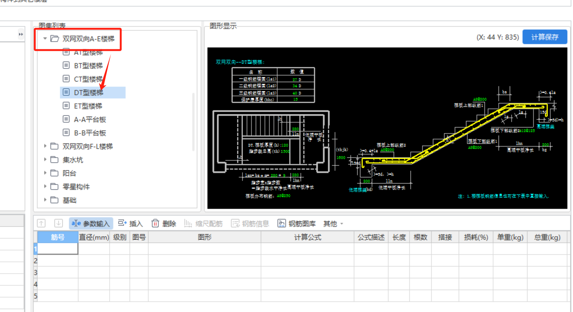Collapse the 双网双向A-E楼梯 folder arrow

(45, 38)
